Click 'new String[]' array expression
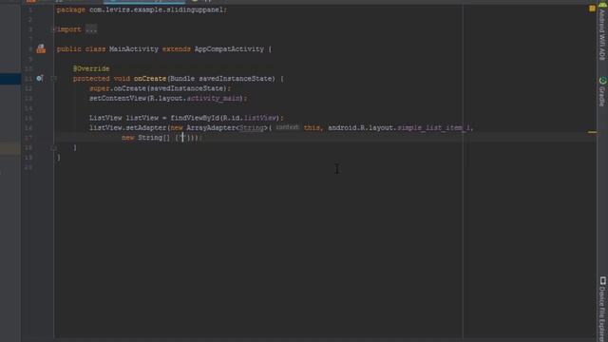The width and height of the screenshot is (608, 342). (145, 138)
